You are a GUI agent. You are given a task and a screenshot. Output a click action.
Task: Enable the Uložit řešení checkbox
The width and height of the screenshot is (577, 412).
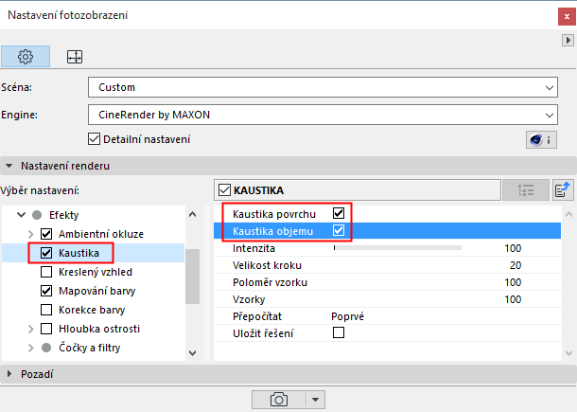click(339, 332)
